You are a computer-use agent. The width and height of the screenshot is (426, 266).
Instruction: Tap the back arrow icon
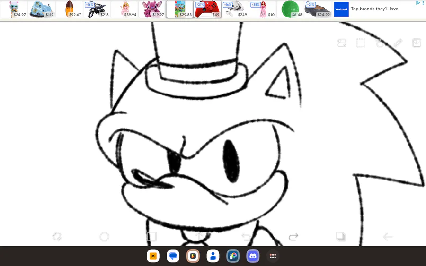point(388,237)
